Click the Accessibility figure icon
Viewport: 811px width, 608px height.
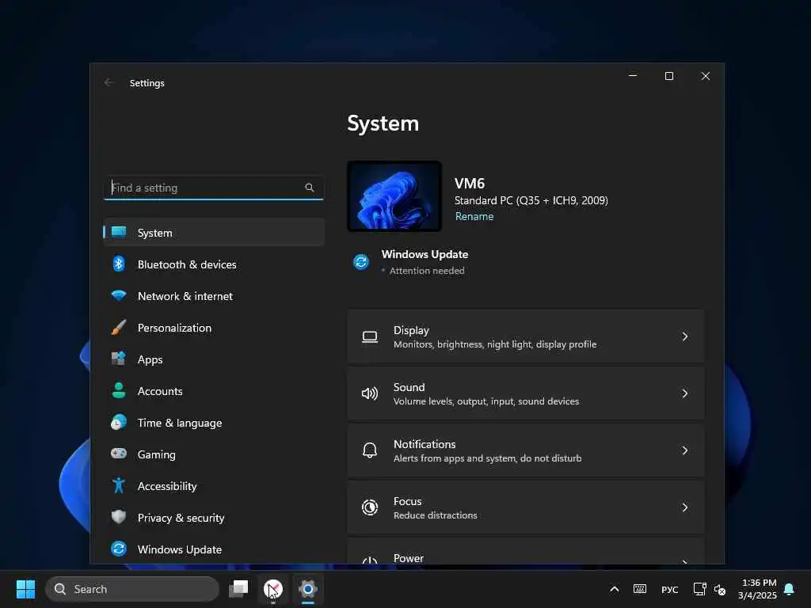[x=119, y=485]
